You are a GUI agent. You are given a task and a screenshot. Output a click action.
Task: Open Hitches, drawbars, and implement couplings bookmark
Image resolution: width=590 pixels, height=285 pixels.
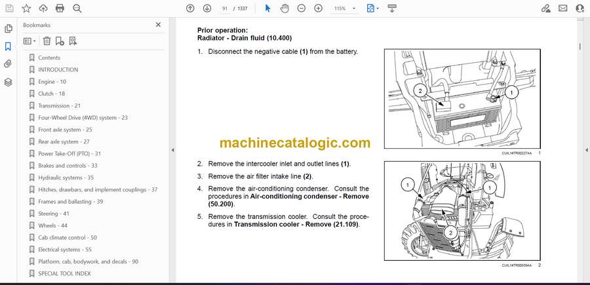coord(98,189)
